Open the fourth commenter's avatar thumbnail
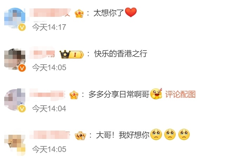Viewport: 249px width, 159px height. 15,143
